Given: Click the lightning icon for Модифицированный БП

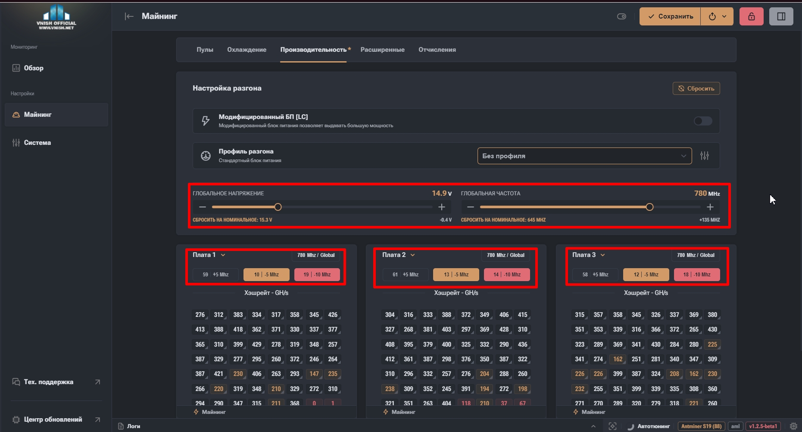Looking at the screenshot, I should click(206, 121).
